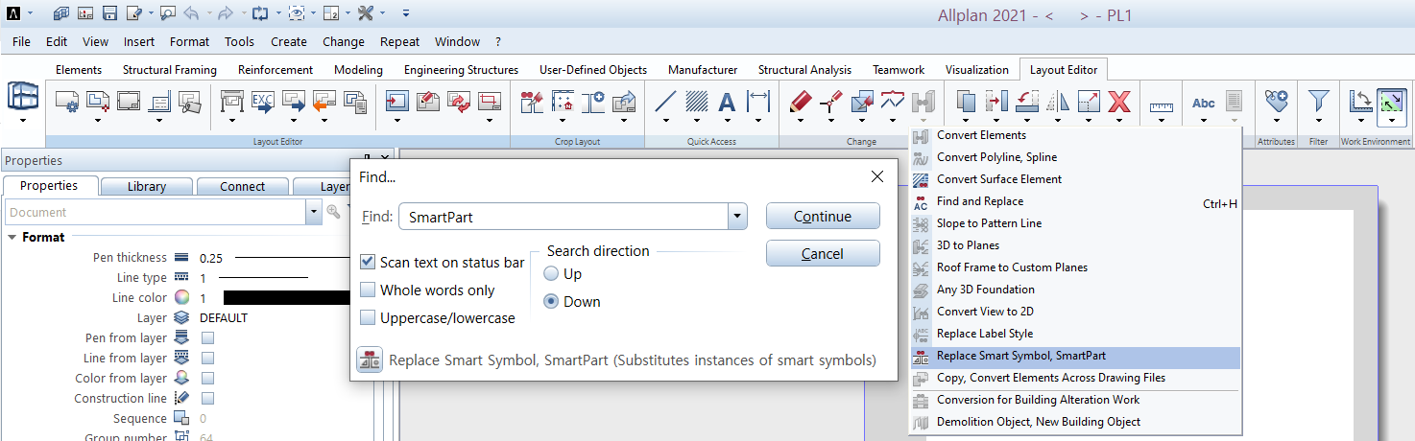Click the Cancel button in Find dialog
The image size is (1415, 441).
(x=823, y=254)
